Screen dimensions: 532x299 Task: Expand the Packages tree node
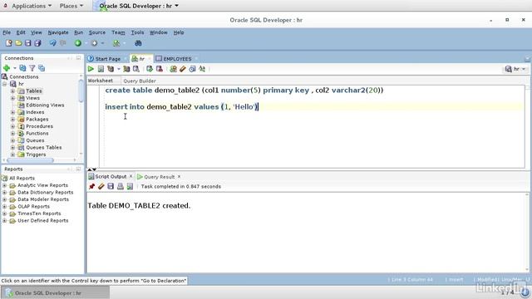[13, 120]
